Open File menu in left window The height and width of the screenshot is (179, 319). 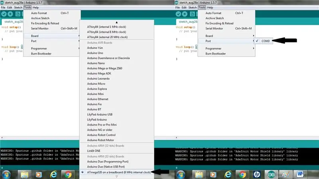(3, 8)
